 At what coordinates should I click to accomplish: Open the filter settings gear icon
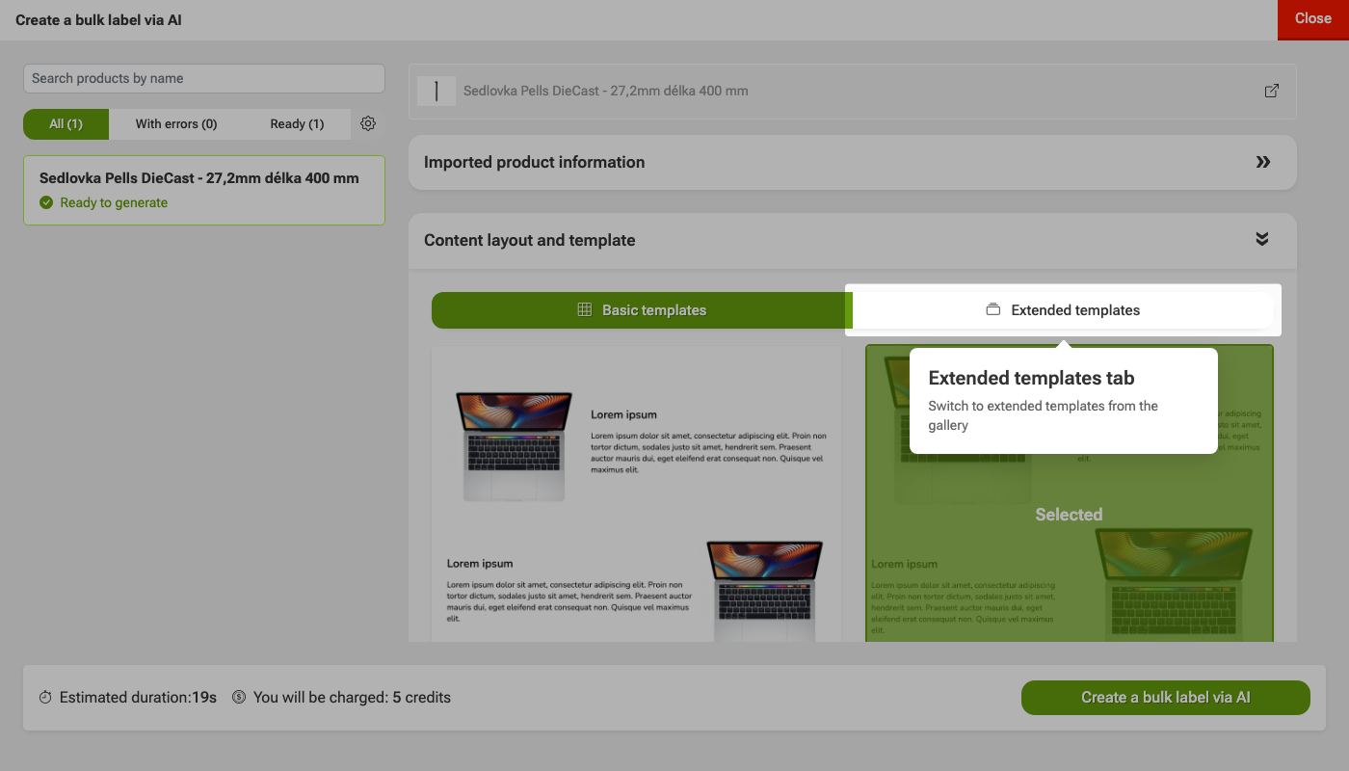[x=367, y=123]
